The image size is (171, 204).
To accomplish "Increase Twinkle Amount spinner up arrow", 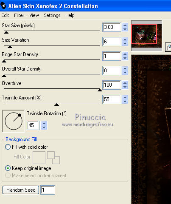I will tap(125, 98).
